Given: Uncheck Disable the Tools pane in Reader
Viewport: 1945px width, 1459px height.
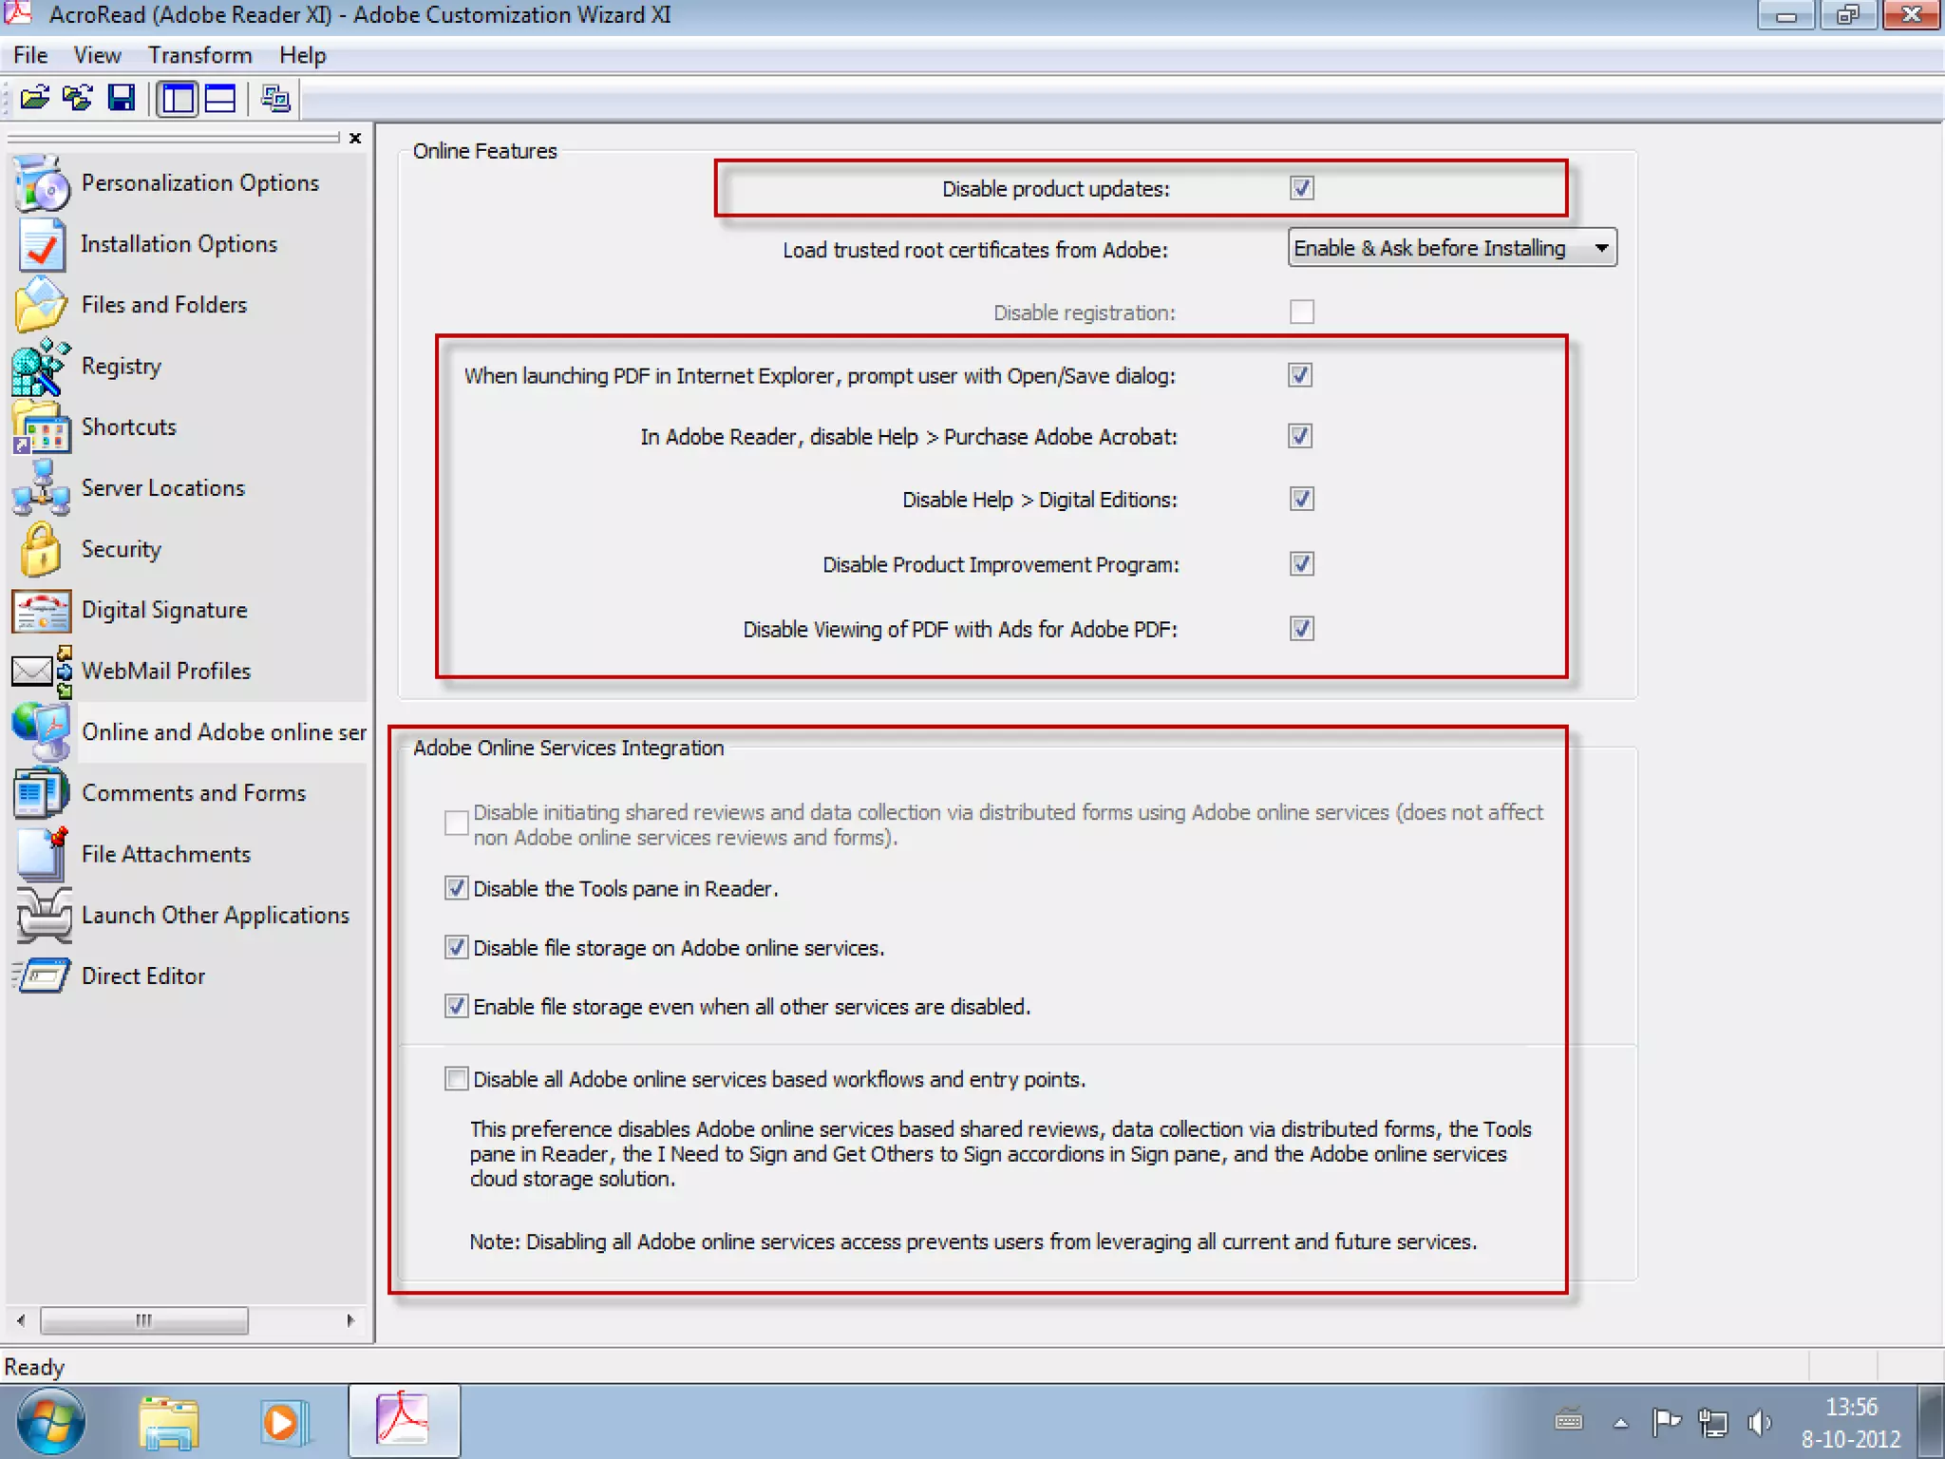Looking at the screenshot, I should (457, 888).
